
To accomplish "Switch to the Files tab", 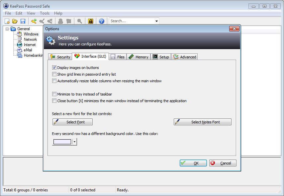I will pyautogui.click(x=118, y=57).
